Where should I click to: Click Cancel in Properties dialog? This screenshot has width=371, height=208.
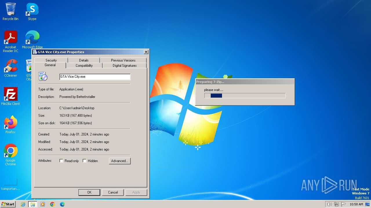tap(113, 192)
